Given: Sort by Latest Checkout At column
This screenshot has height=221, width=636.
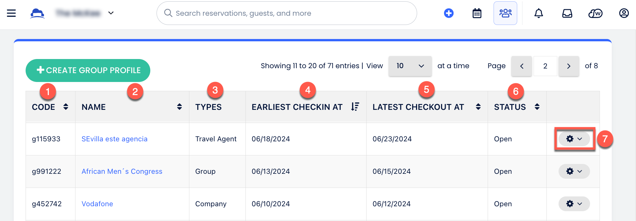Looking at the screenshot, I should (478, 107).
